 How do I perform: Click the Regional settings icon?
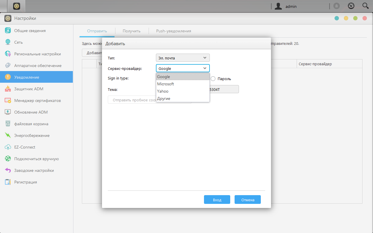pyautogui.click(x=8, y=54)
